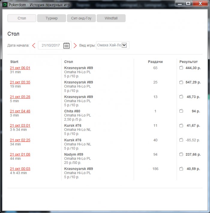Select Nadym #59 table name

click(x=73, y=154)
